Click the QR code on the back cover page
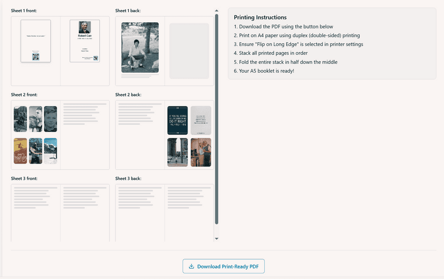This screenshot has width=444, height=279. (36, 57)
